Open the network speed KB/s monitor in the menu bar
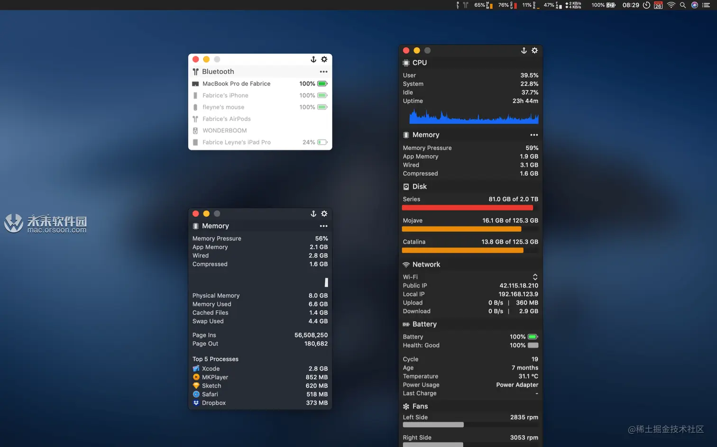Viewport: 717px width, 447px height. pos(573,5)
